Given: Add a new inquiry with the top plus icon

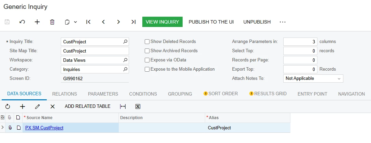Looking at the screenshot, I should click(x=37, y=22).
